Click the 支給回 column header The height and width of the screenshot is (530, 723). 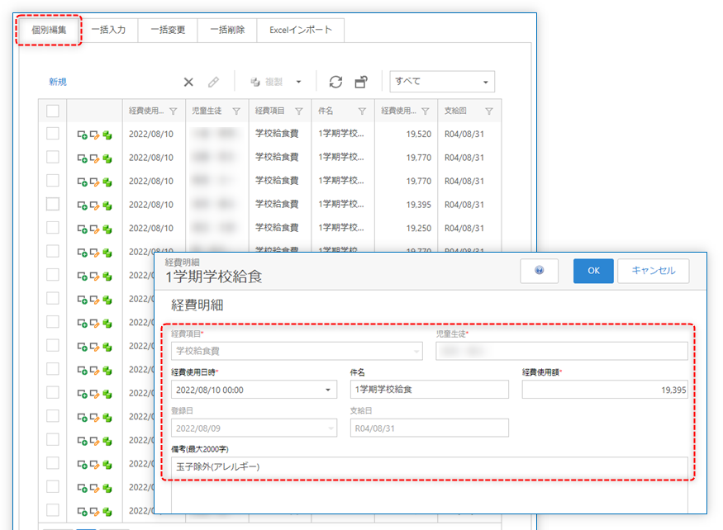point(455,111)
